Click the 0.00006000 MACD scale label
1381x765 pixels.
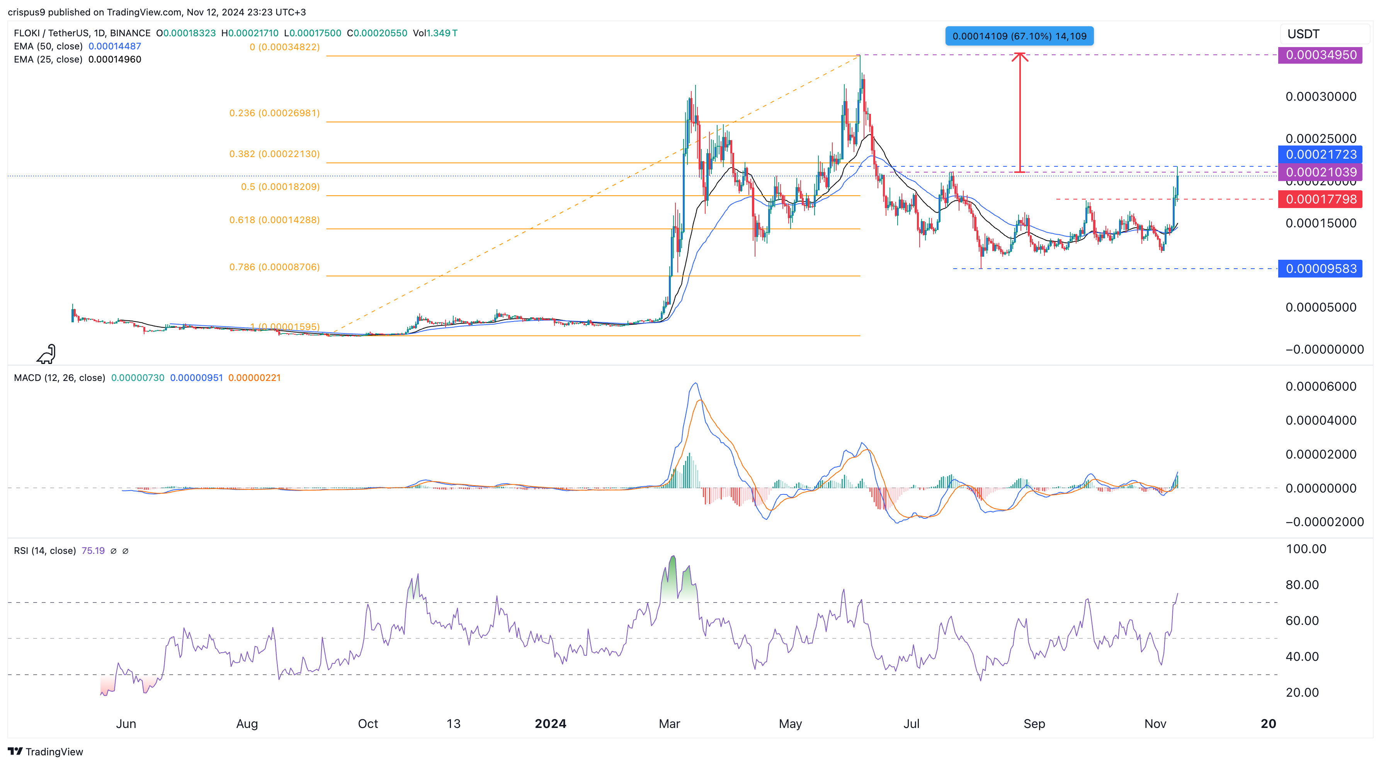(x=1321, y=386)
